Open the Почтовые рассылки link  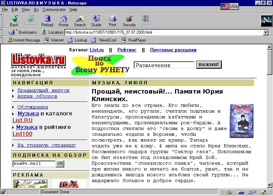(173, 50)
